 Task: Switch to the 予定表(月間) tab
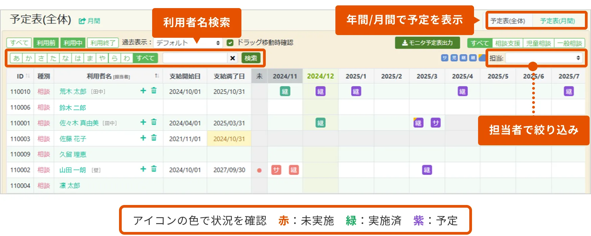click(557, 21)
